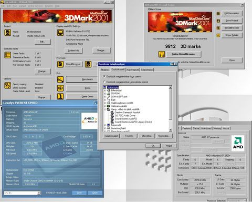252x202 pixels.
Task: Click the help question mark in device dialog title bar
Action: click(172, 64)
